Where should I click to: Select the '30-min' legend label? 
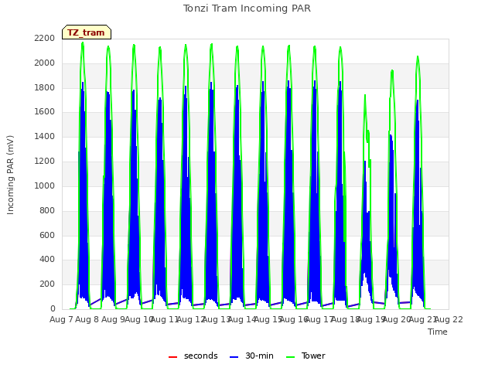pyautogui.click(x=259, y=356)
